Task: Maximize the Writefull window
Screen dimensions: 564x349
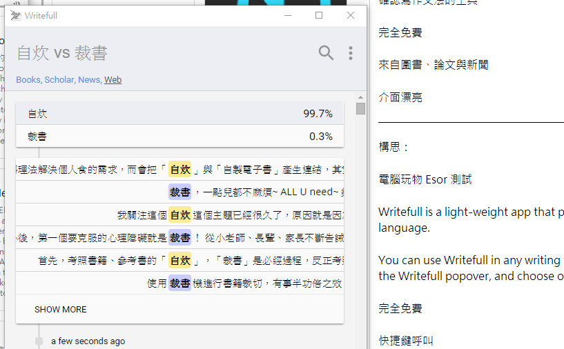Action: (x=319, y=15)
